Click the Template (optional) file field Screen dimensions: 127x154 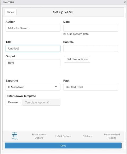point(42,102)
